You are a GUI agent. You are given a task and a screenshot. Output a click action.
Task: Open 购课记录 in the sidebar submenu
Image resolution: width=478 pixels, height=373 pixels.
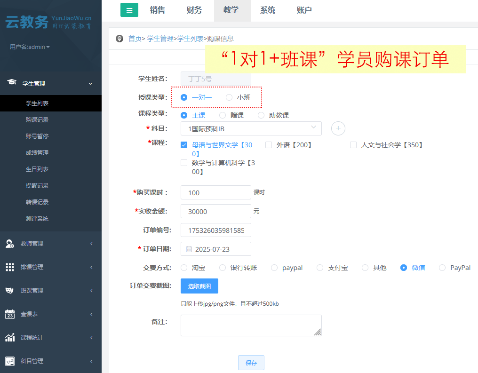click(37, 120)
